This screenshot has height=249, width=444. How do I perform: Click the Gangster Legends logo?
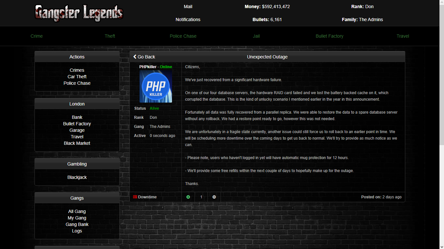click(79, 13)
